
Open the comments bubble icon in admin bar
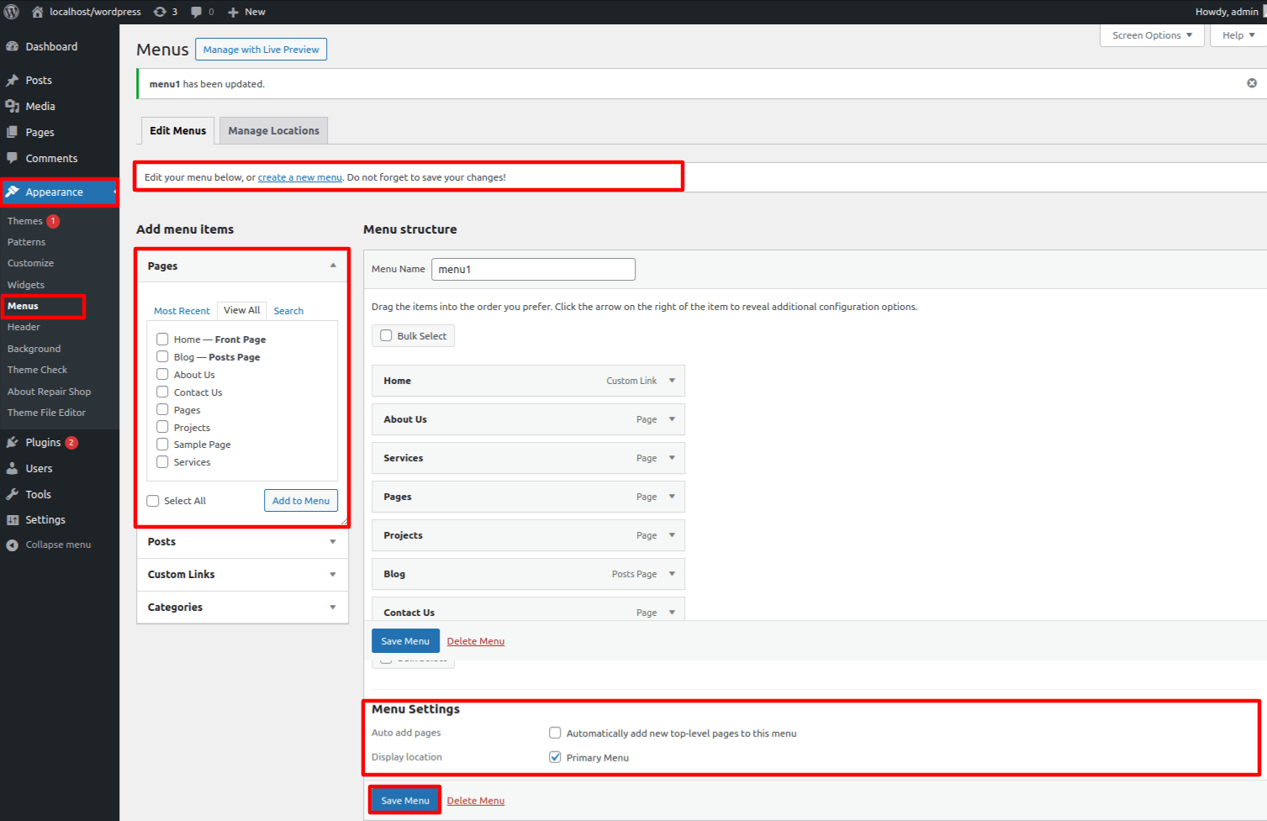(197, 12)
